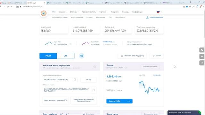The height and width of the screenshot is (115, 205).
Task: Click the blue shield ad blocker icon
Action: pos(187,7)
